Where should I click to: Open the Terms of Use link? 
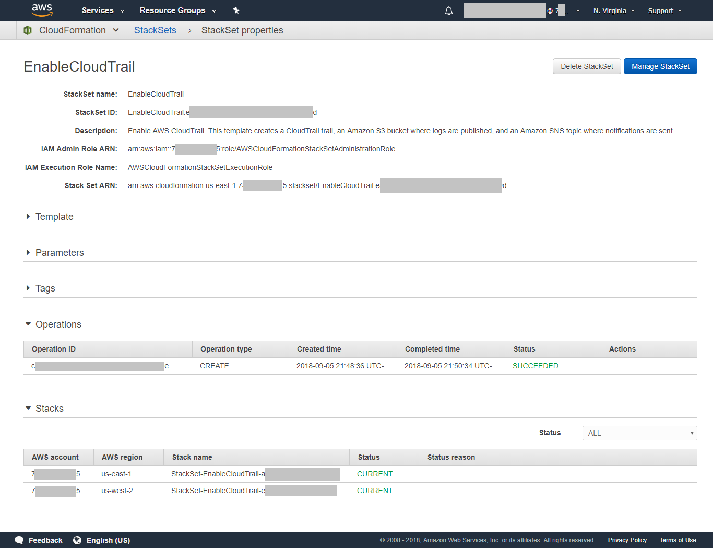[x=678, y=540]
